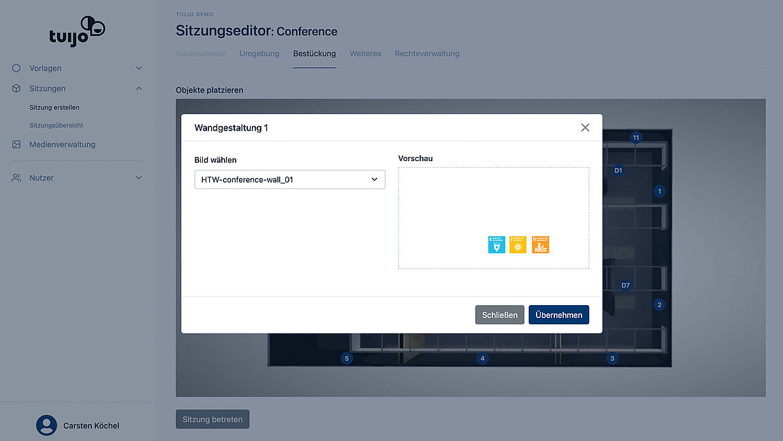This screenshot has height=441, width=783.
Task: Switch to the Umgebung tab
Action: pos(259,54)
